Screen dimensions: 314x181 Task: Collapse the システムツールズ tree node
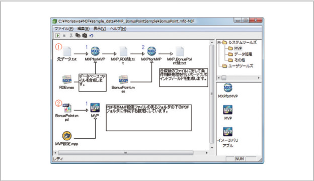[x=219, y=42]
